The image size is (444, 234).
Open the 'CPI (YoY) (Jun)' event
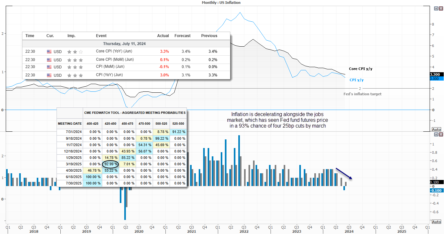[x=110, y=75]
